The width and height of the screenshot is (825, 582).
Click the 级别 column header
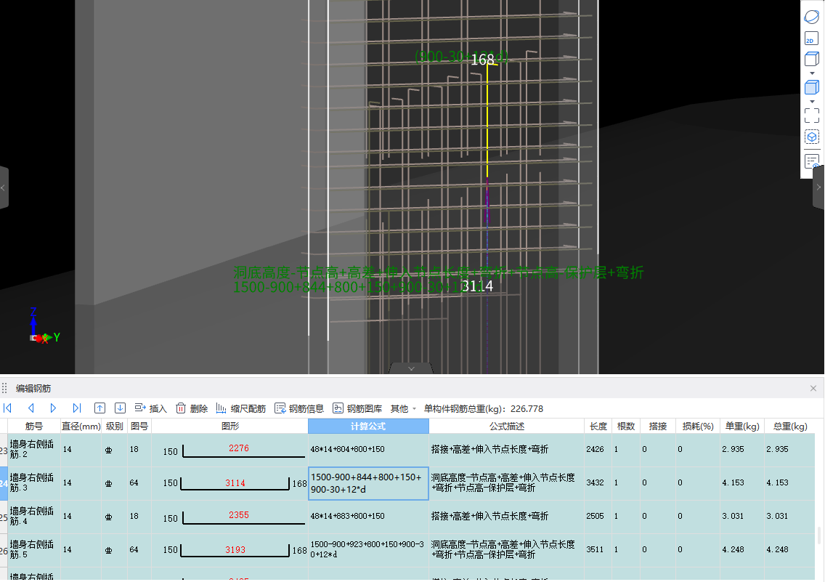tap(114, 427)
